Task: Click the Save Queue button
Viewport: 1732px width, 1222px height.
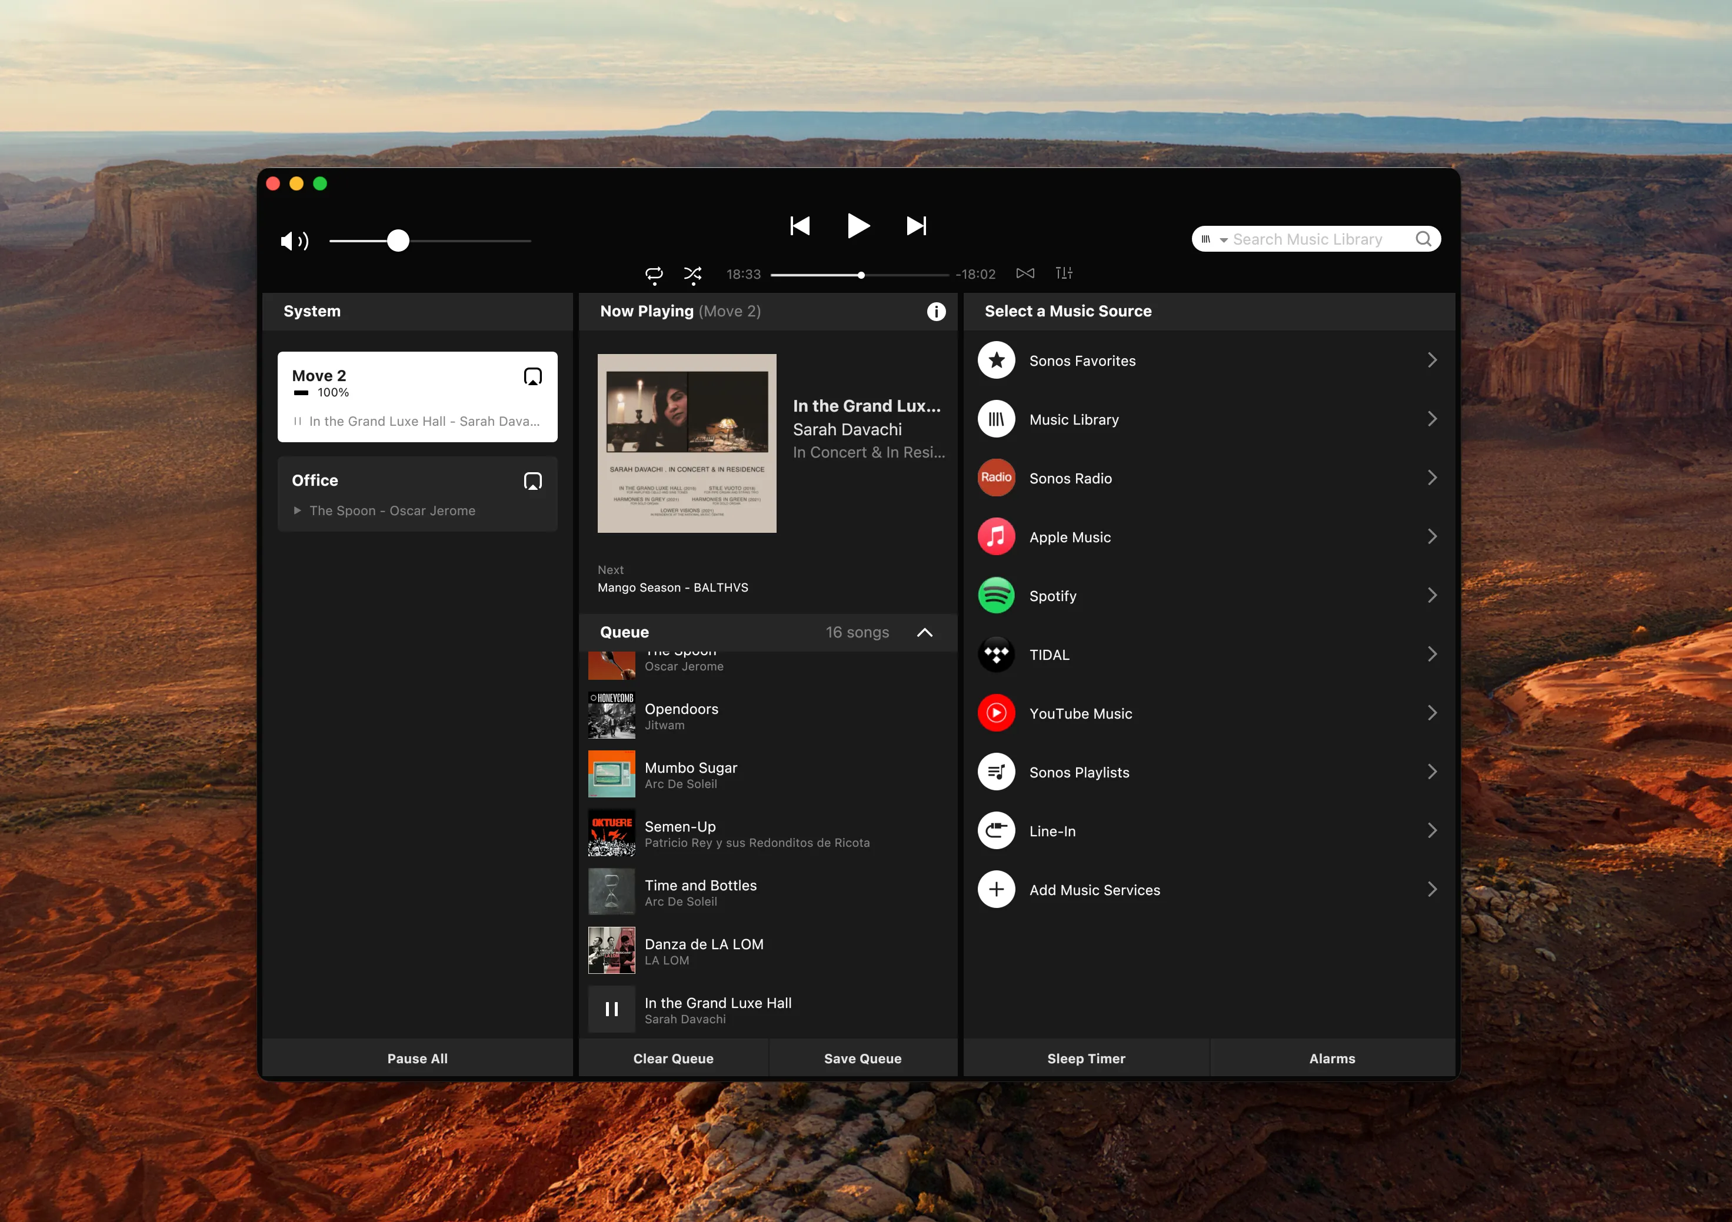Action: point(863,1059)
